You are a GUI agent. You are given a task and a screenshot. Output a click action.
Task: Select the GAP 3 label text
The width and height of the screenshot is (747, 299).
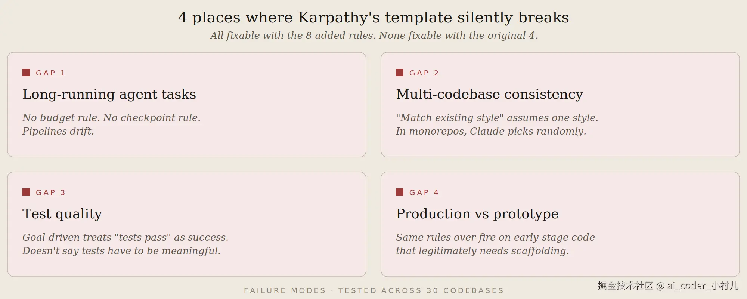pyautogui.click(x=50, y=192)
